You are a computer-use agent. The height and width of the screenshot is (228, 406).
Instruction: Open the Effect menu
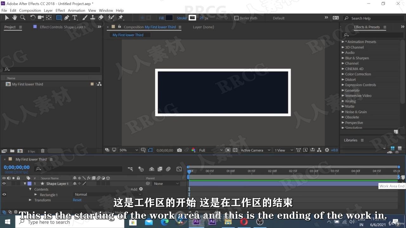click(60, 10)
